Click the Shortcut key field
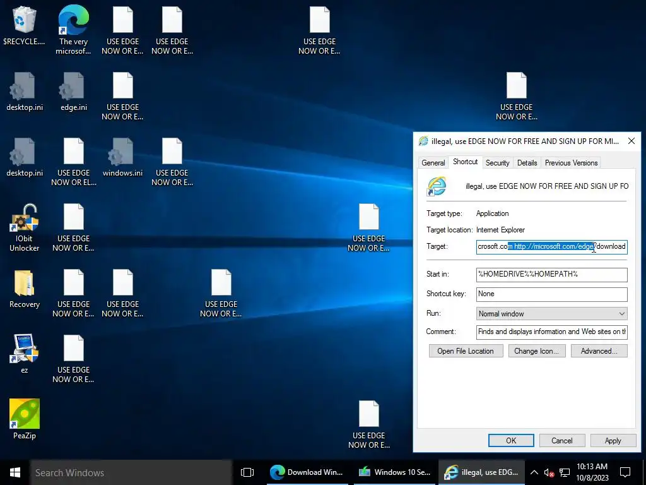 pos(551,294)
